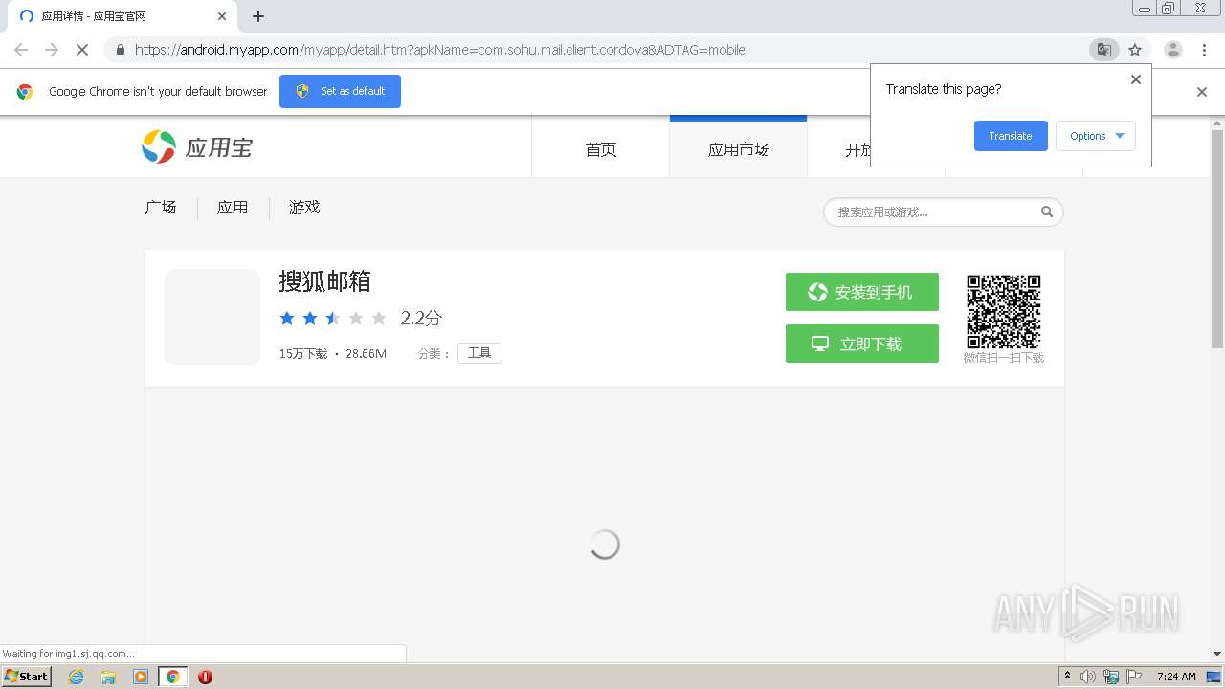Open Internet Explorer from the taskbar
This screenshot has height=689, width=1225.
pyautogui.click(x=77, y=677)
